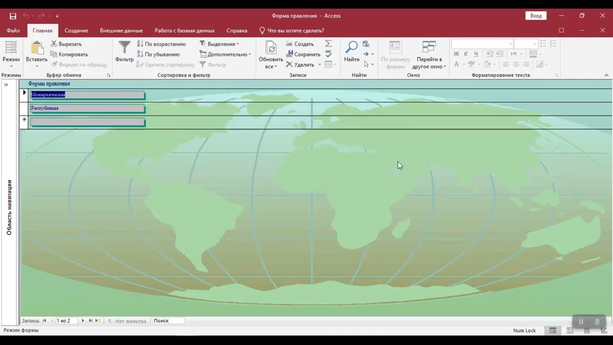Click Сохранить record button

(303, 54)
